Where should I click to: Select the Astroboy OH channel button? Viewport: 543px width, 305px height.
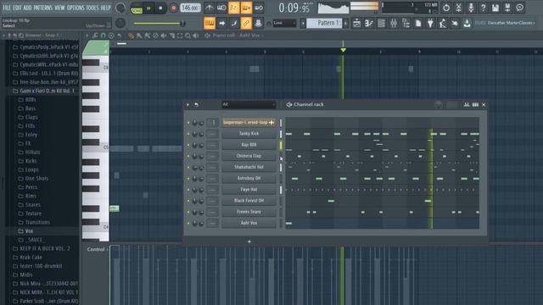249,178
